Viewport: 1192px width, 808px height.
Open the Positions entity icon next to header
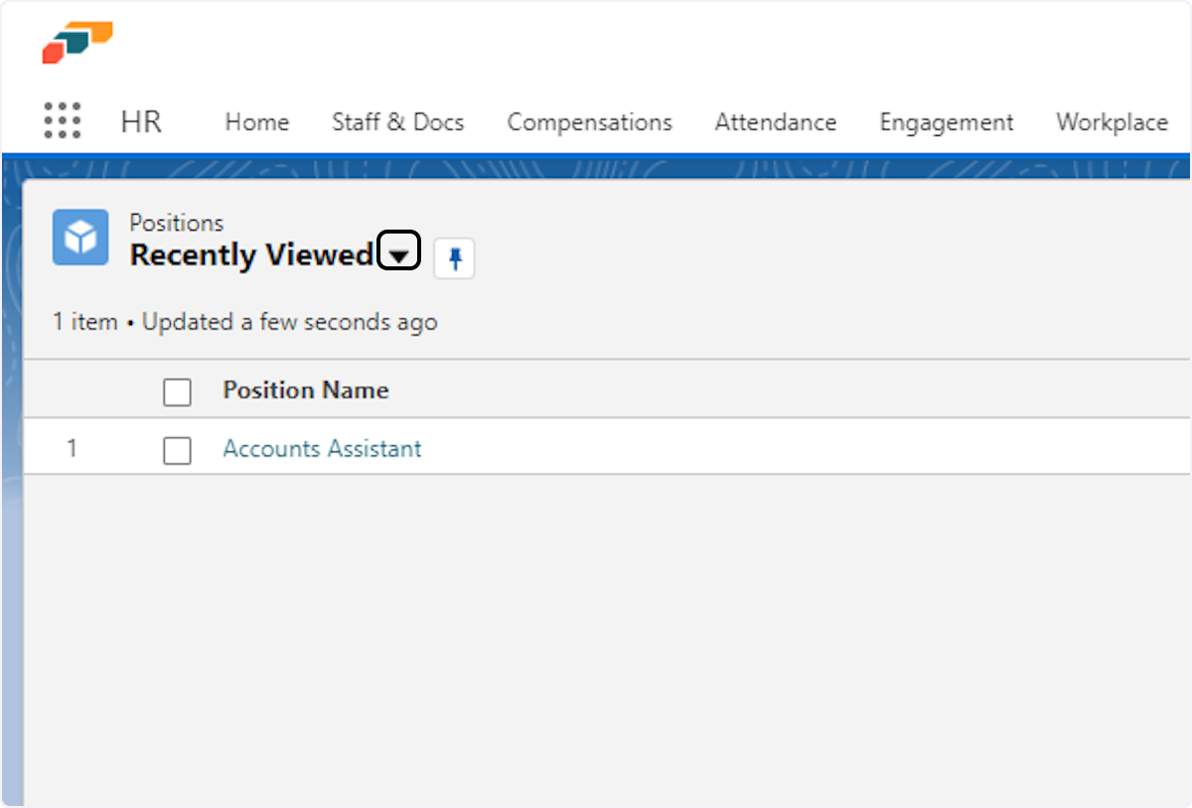pos(79,237)
